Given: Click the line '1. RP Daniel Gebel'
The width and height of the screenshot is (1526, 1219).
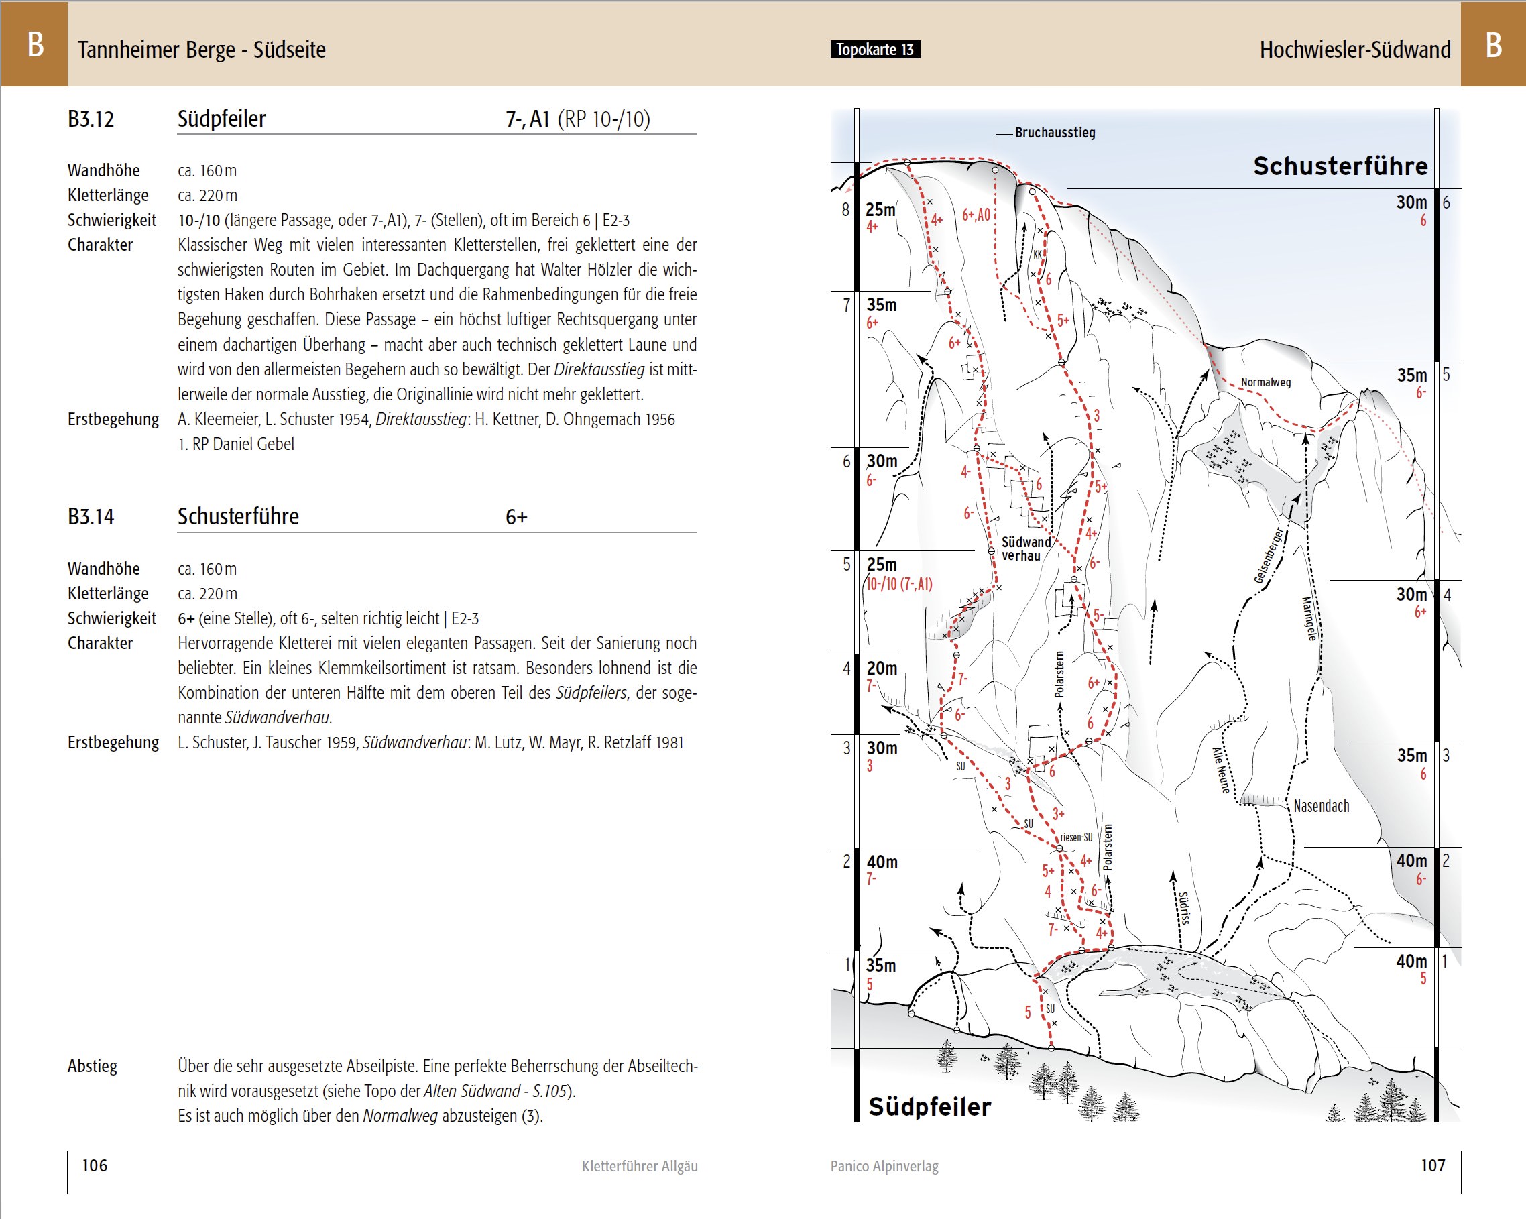Looking at the screenshot, I should pyautogui.click(x=236, y=444).
